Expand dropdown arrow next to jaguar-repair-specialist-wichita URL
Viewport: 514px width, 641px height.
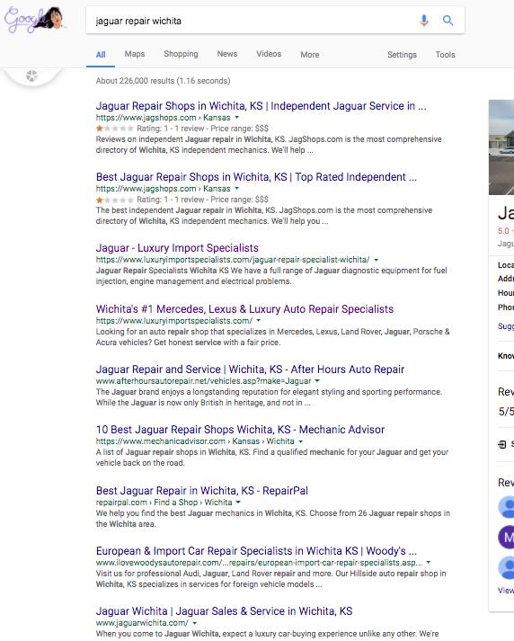[376, 260]
